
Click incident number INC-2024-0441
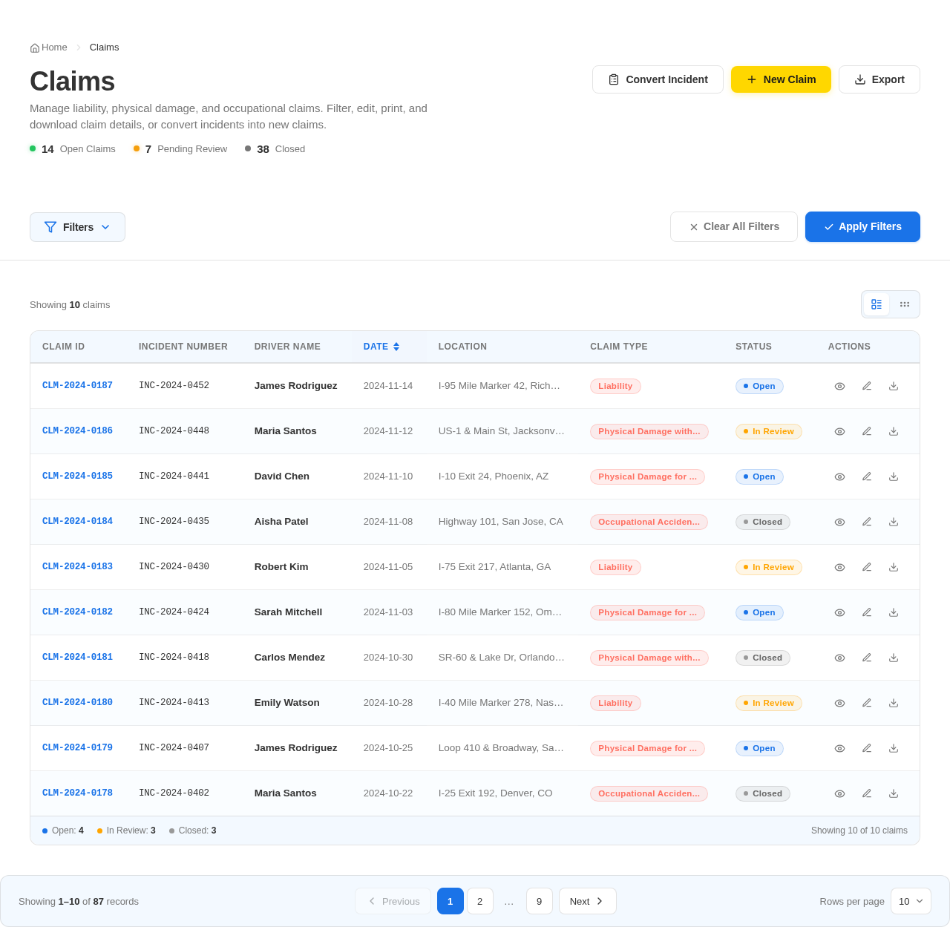174,476
